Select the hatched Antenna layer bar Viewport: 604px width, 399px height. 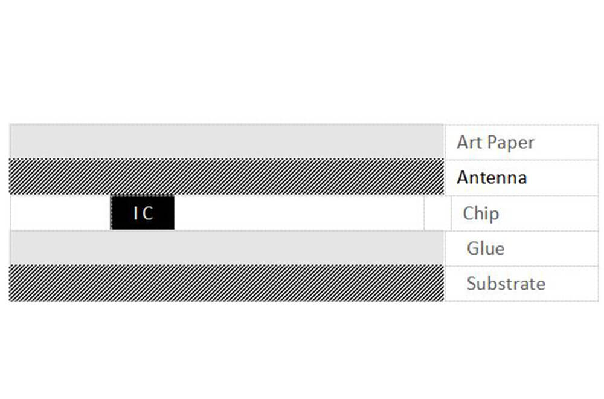226,177
